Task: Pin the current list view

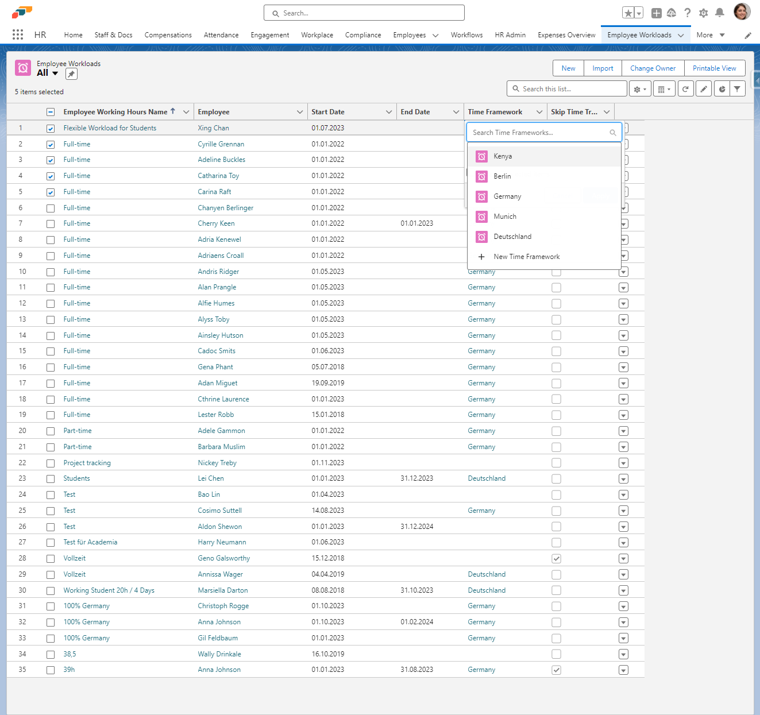Action: [x=71, y=74]
